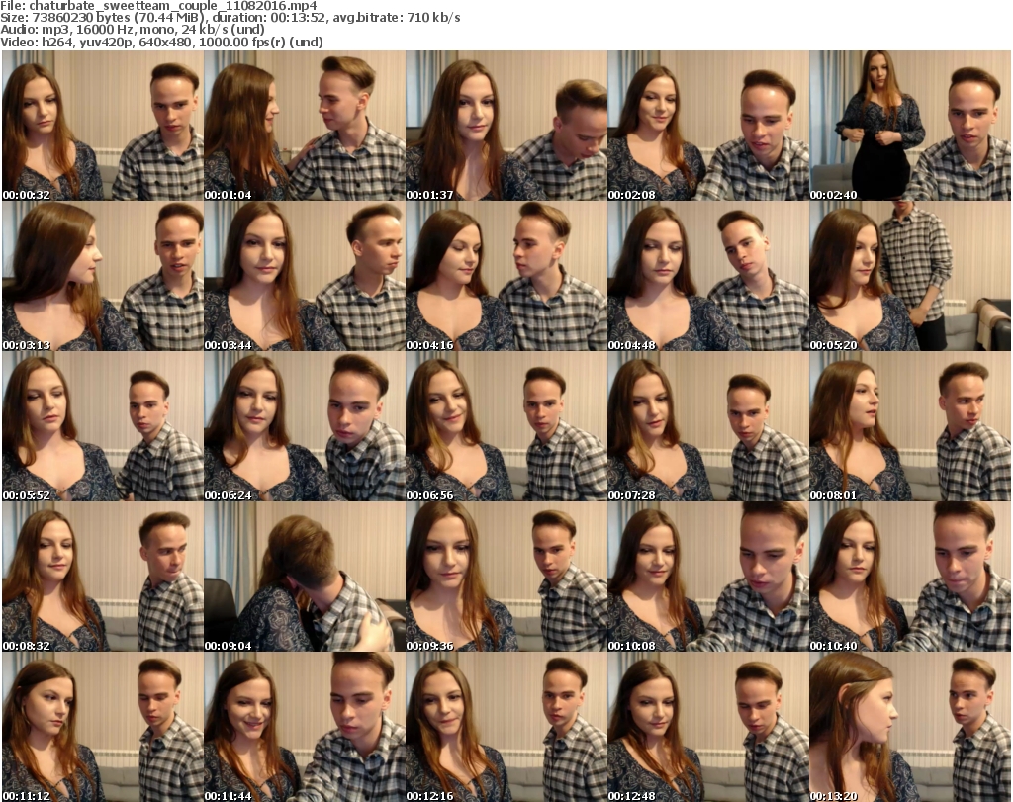Click the 'Video: h264, yuv420p' header line
This screenshot has width=1013, height=802.
(x=161, y=42)
